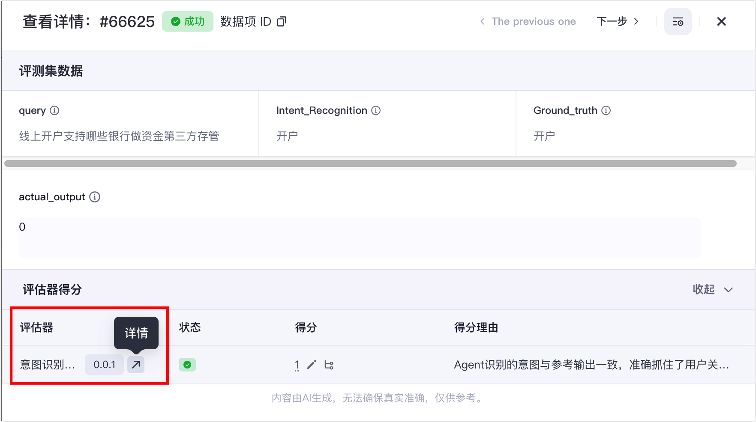Click the 成功 status badge
756x422 pixels.
click(188, 21)
